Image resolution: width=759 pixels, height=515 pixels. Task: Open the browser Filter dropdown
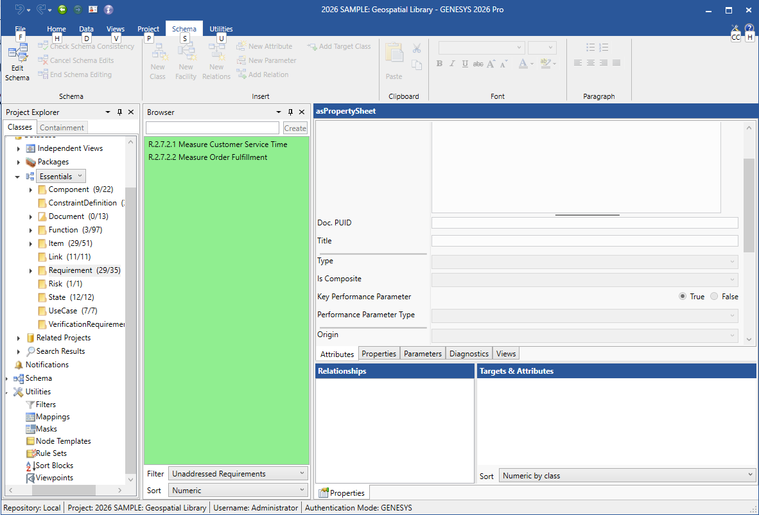click(x=238, y=474)
